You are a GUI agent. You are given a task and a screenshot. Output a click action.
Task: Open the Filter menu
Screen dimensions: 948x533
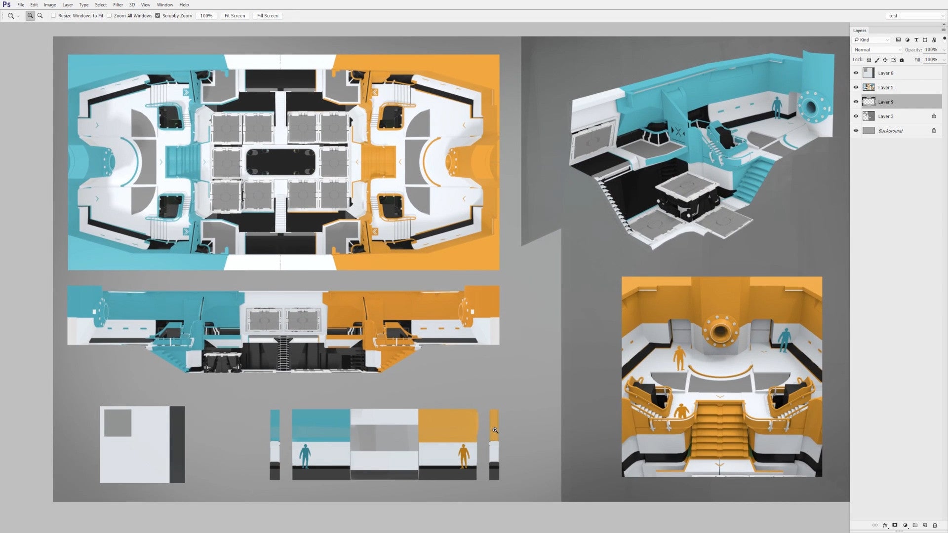(x=118, y=4)
